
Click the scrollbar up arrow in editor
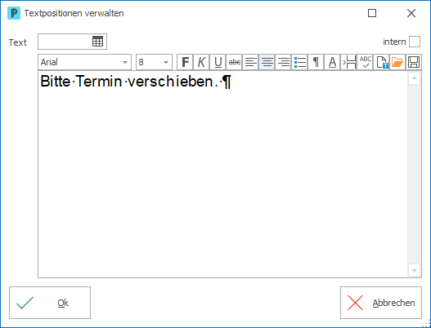pos(414,78)
